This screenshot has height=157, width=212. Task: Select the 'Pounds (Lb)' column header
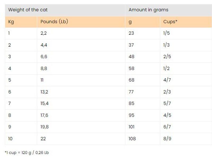(54, 22)
